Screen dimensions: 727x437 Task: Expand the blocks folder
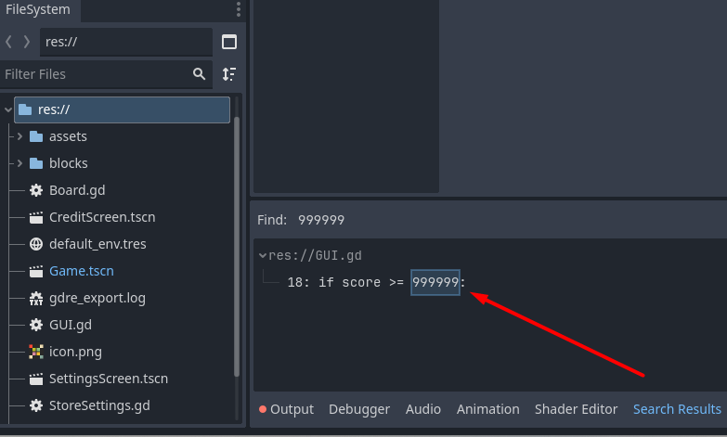tap(19, 163)
